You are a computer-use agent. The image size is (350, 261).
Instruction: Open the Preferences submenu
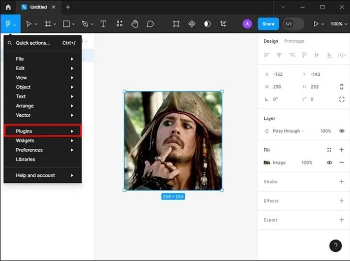coord(43,150)
